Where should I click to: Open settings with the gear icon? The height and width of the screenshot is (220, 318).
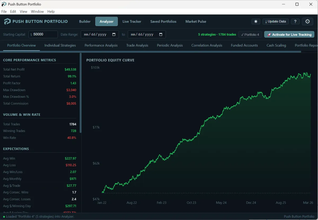307,21
